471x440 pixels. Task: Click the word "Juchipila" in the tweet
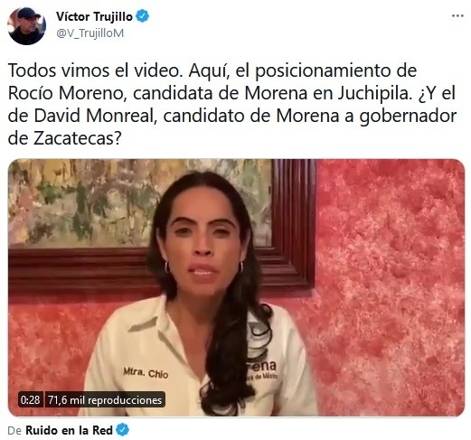coord(373,93)
